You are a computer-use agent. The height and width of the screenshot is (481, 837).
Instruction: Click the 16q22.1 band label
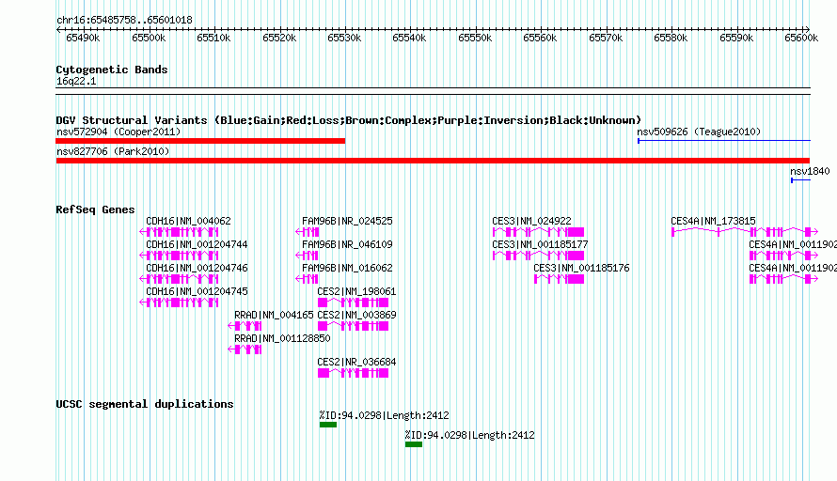click(x=76, y=81)
